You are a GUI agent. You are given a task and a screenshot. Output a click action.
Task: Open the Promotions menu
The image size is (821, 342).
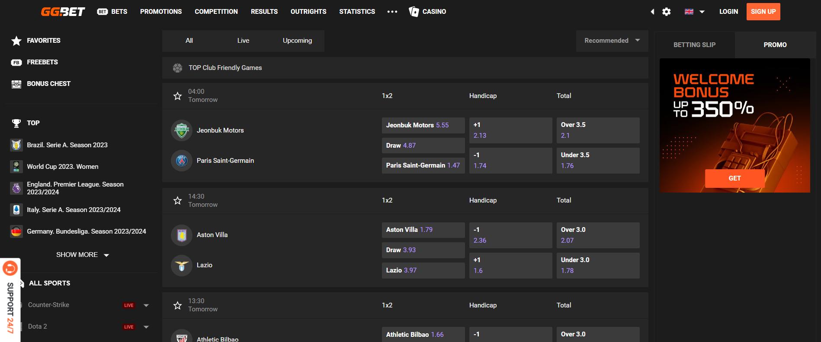161,12
